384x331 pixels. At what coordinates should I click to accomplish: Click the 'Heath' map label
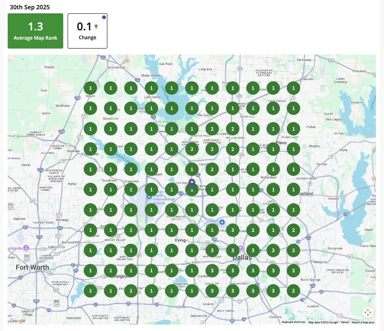point(369,230)
